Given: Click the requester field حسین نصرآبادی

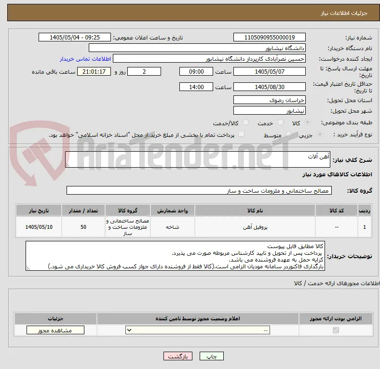Looking at the screenshot, I should point(209,59).
